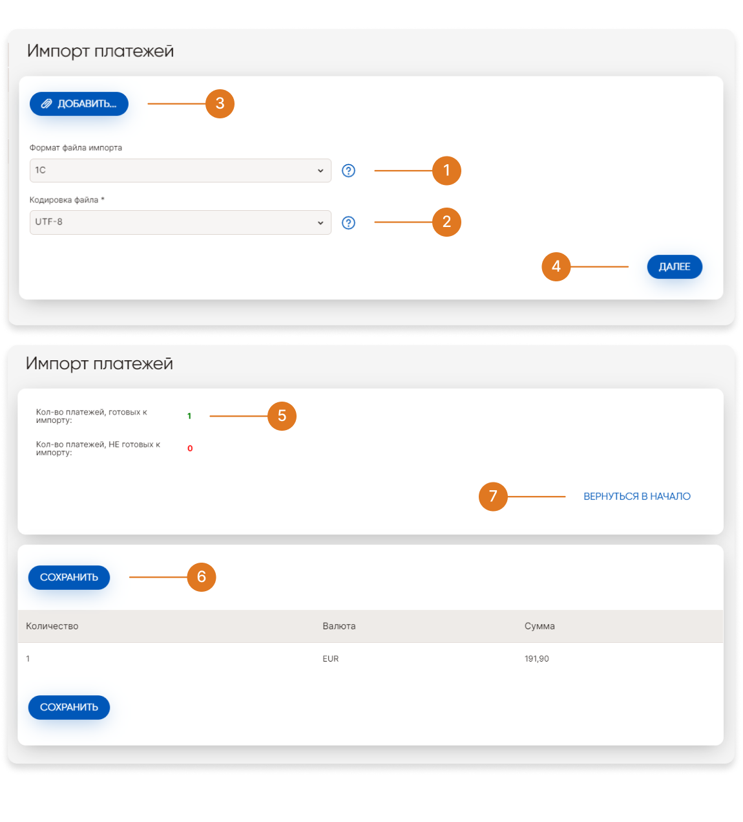Click the orange callout marker number 5

coord(282,416)
